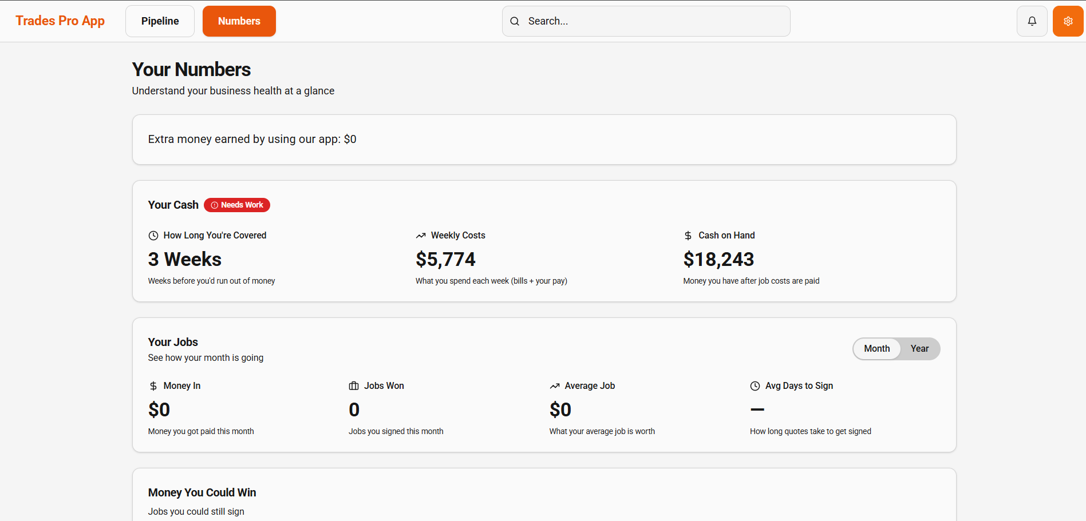This screenshot has height=521, width=1086.
Task: Click the trend arrow icon beside Average Job
Action: (554, 385)
